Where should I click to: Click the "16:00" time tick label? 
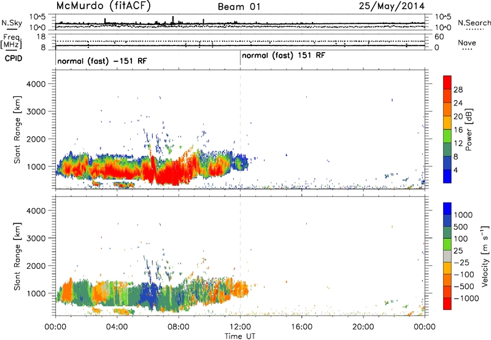pyautogui.click(x=301, y=327)
